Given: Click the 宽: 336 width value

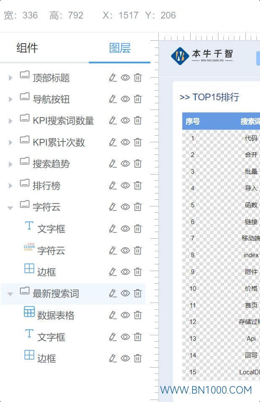Looking at the screenshot, I should (x=21, y=16).
